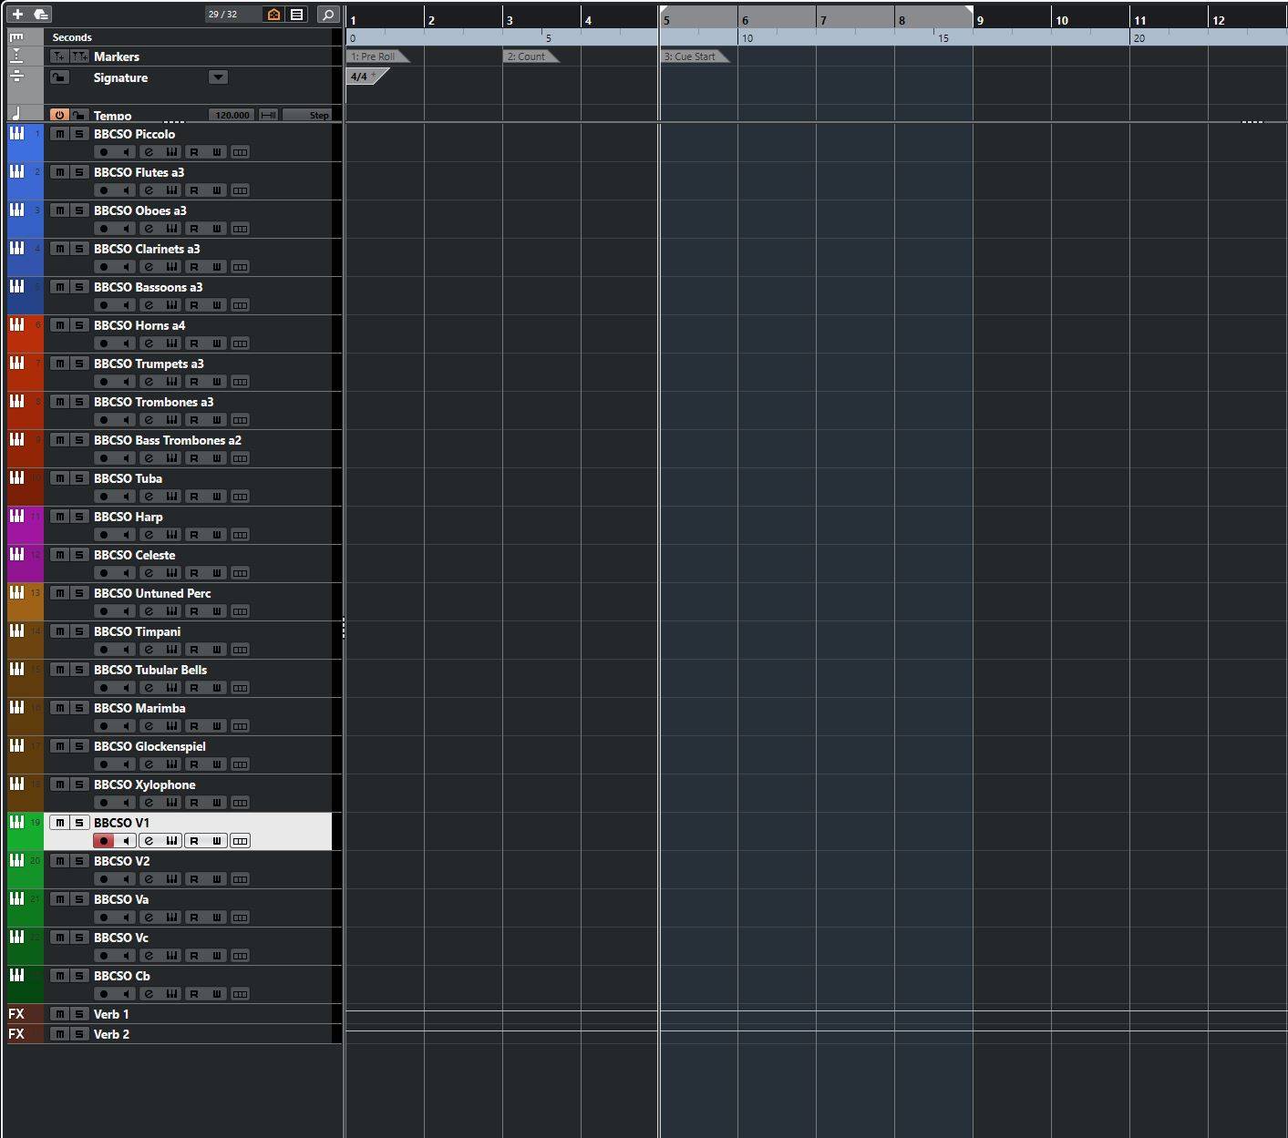Enable monitor on BBCSO Clarinets a3
1288x1138 pixels.
coord(127,267)
